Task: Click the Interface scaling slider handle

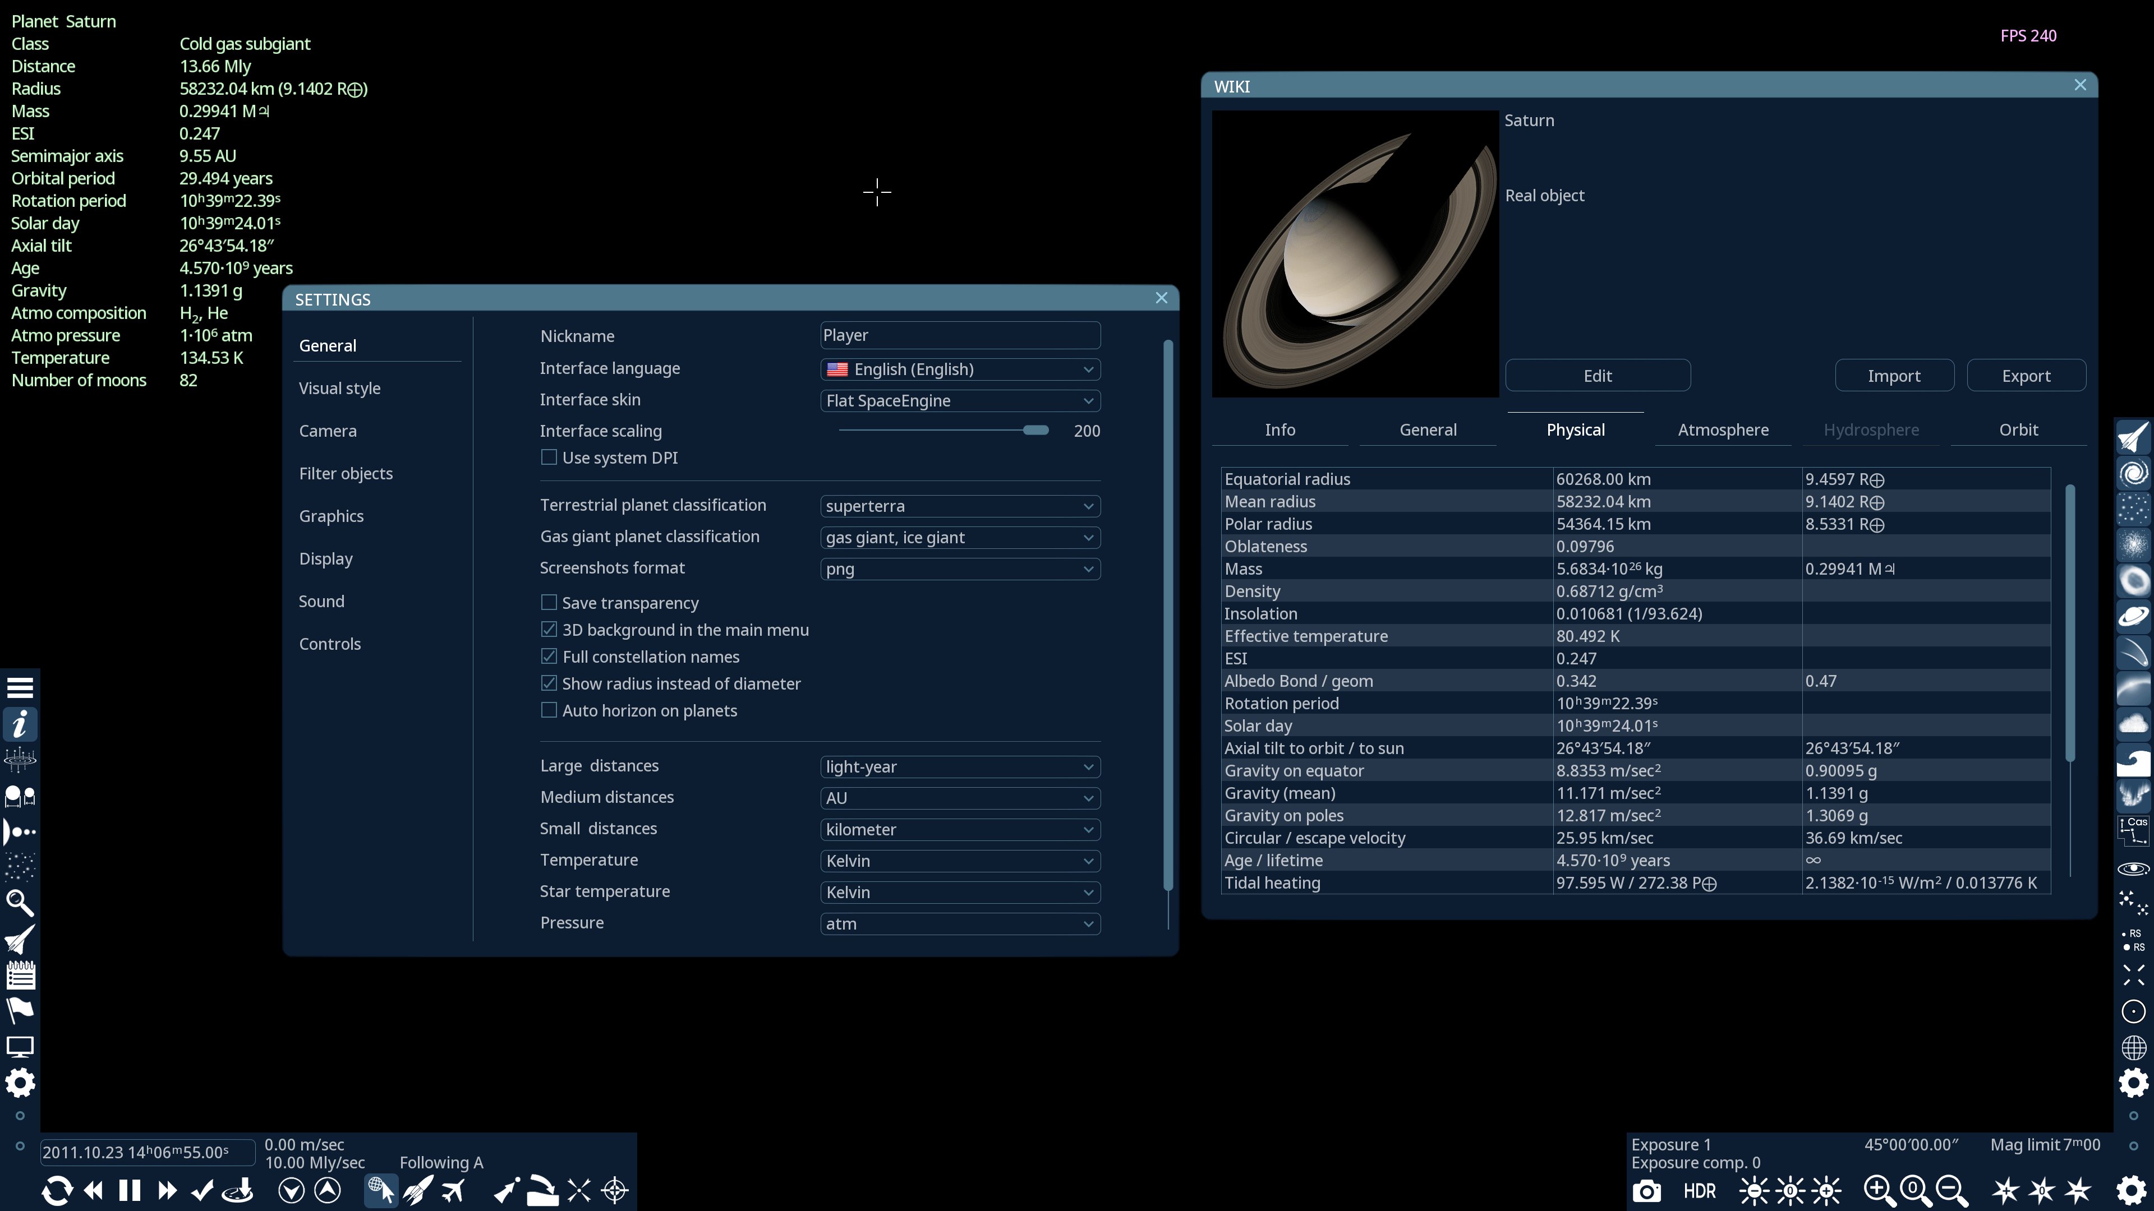Action: (1035, 431)
